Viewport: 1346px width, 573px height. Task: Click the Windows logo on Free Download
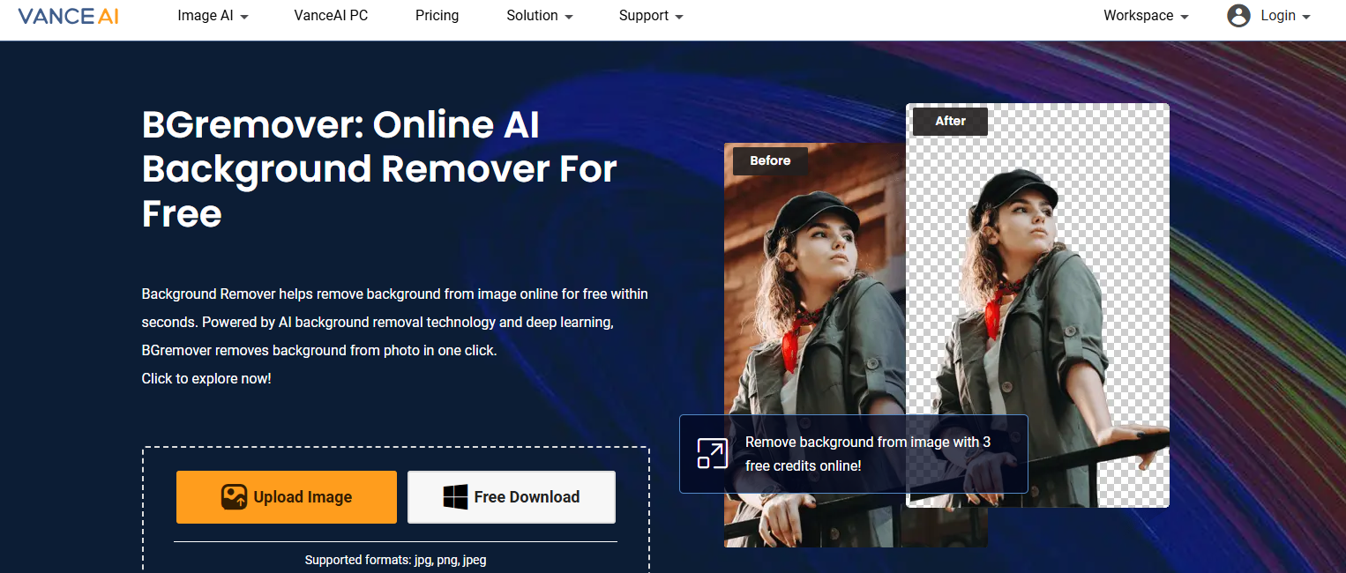tap(455, 497)
